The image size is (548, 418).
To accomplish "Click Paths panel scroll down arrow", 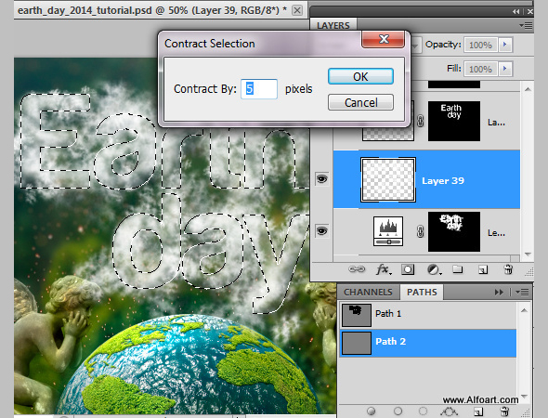I will [524, 397].
